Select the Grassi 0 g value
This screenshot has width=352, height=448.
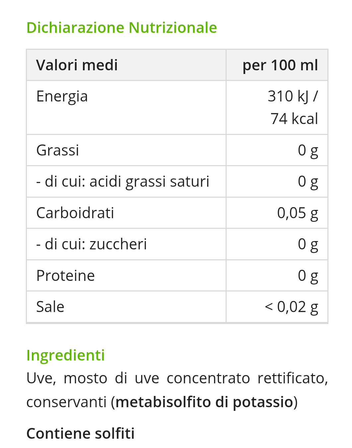tap(308, 150)
